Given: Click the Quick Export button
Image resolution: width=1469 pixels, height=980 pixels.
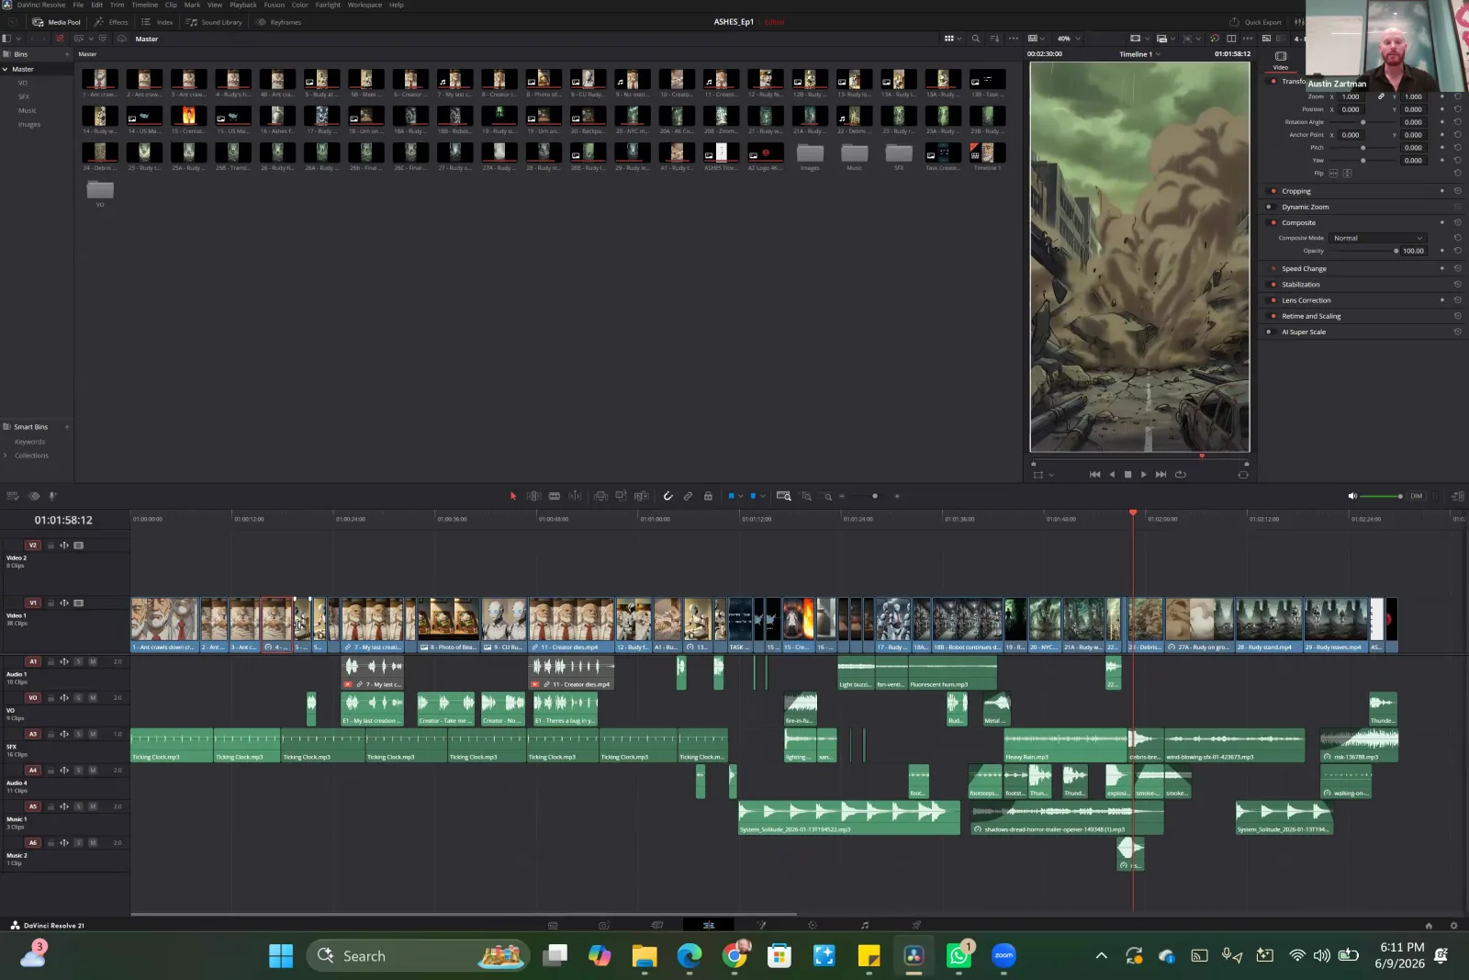Looking at the screenshot, I should pyautogui.click(x=1255, y=22).
